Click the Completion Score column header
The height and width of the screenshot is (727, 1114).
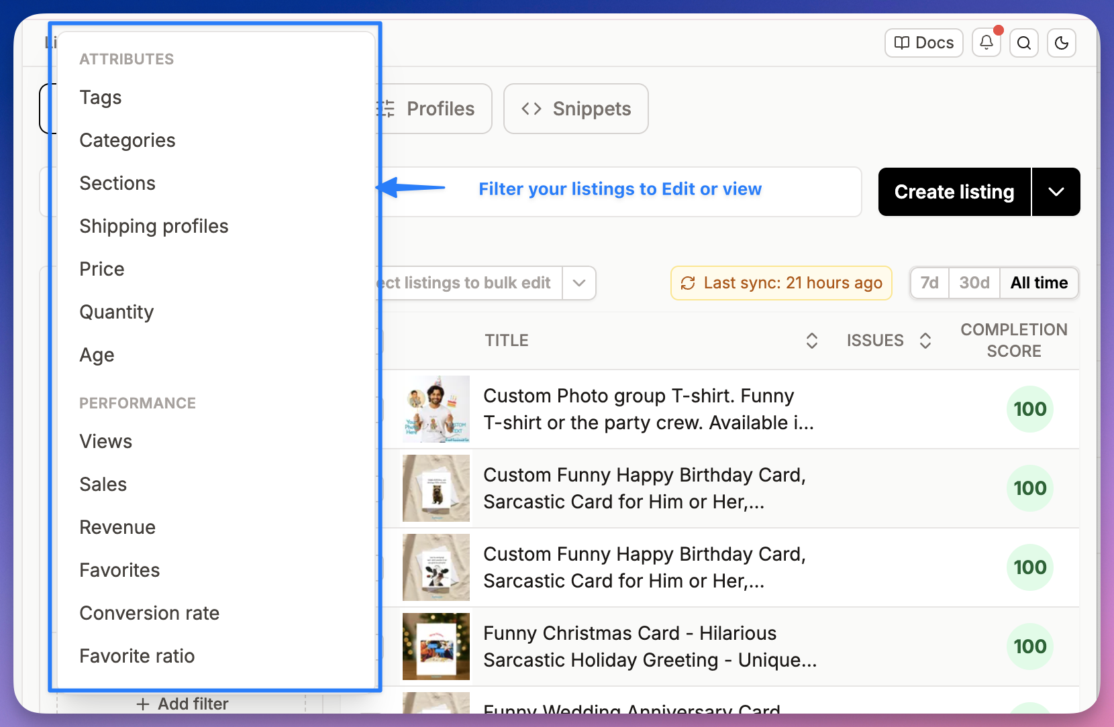click(1014, 341)
